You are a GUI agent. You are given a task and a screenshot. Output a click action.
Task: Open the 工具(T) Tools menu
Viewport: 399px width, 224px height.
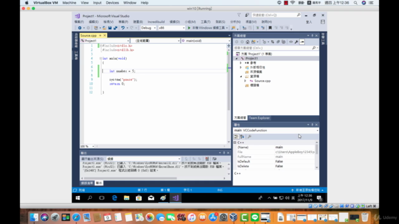click(206, 22)
